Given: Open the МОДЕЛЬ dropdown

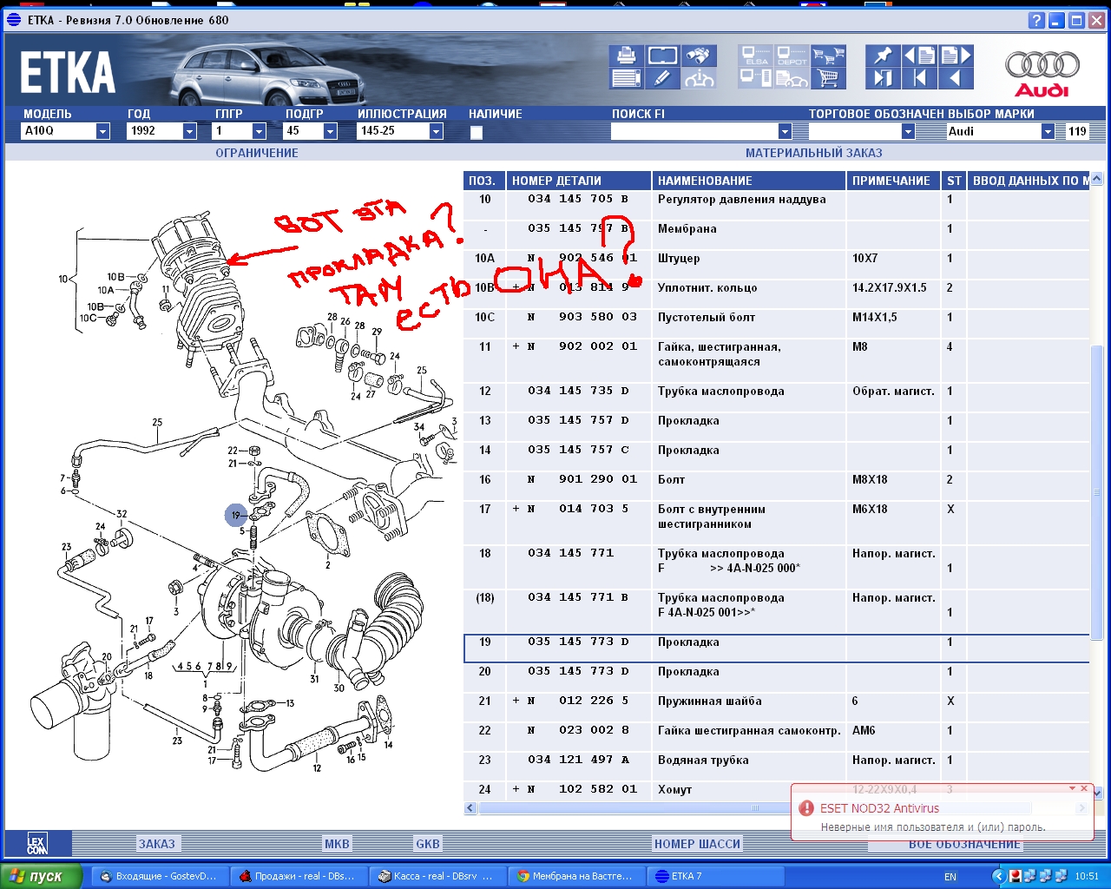Looking at the screenshot, I should [102, 131].
